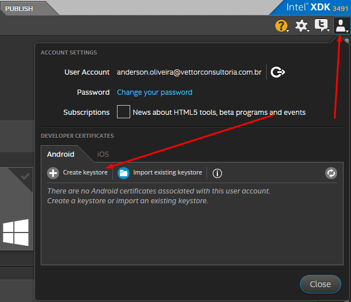
Task: Enable the HTML5 news subscription checkbox
Action: [x=123, y=112]
